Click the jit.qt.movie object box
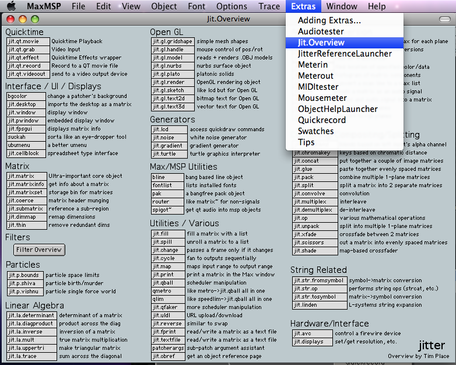The width and height of the screenshot is (456, 365). pyautogui.click(x=28, y=41)
